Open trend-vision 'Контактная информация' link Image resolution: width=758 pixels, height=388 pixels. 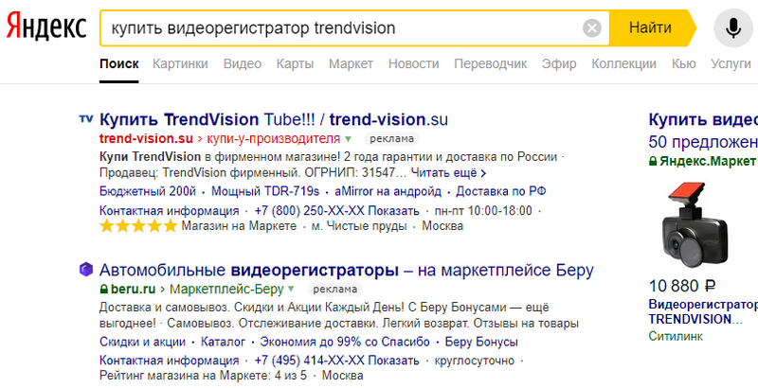pyautogui.click(x=170, y=211)
